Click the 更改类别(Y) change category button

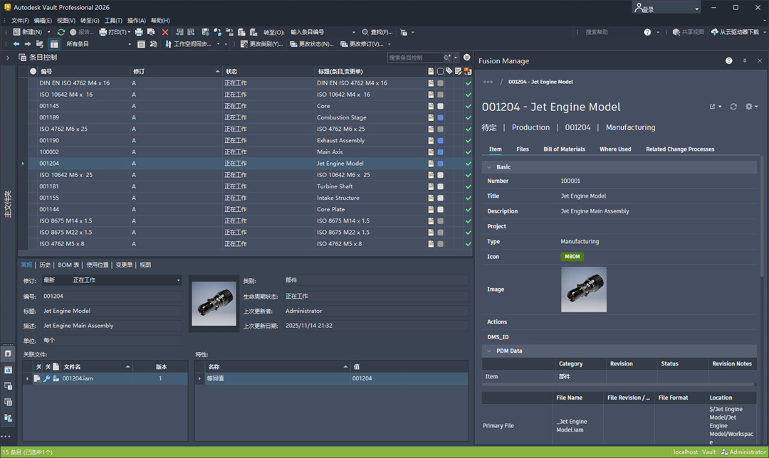[x=261, y=44]
